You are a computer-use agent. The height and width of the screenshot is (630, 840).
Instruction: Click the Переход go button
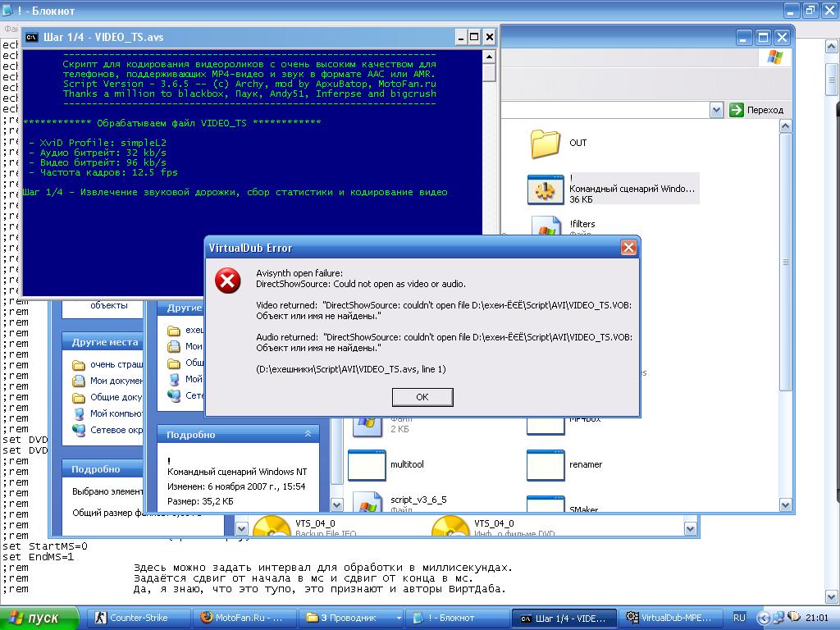[756, 110]
